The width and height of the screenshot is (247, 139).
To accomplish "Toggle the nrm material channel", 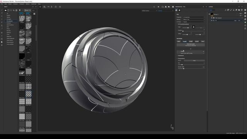I will 203,41.
